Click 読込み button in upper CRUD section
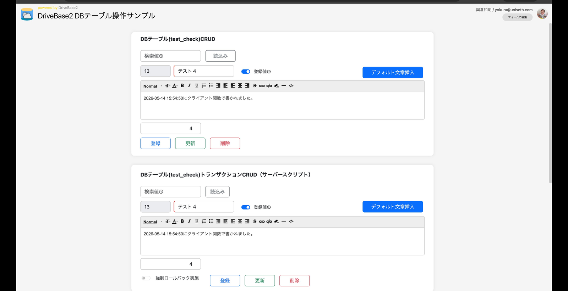This screenshot has height=291, width=568. [220, 56]
